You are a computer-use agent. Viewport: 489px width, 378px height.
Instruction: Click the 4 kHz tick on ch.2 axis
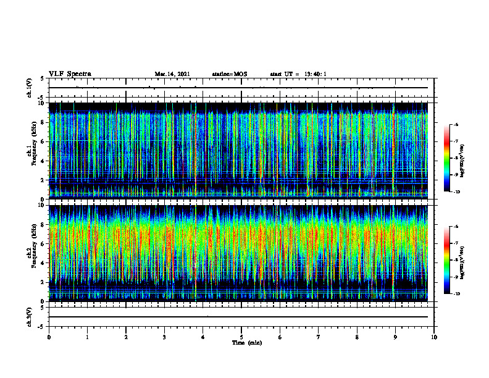point(43,263)
